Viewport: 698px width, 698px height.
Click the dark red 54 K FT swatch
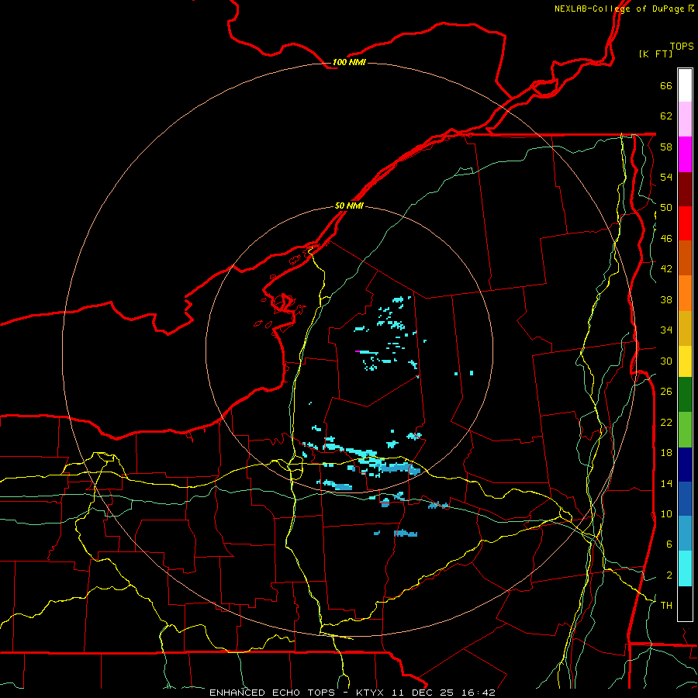685,189
